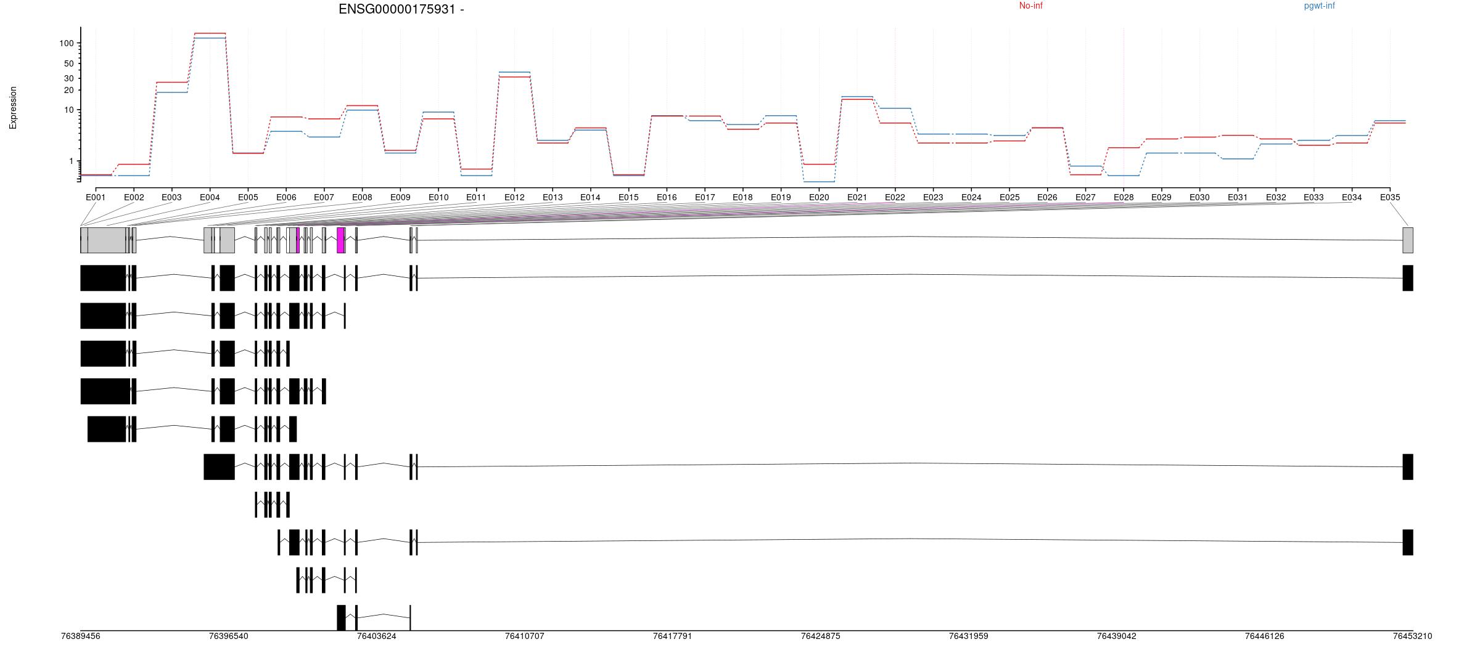This screenshot has width=1480, height=647.
Task: Click genomic coordinate 76424875
Action: click(821, 636)
